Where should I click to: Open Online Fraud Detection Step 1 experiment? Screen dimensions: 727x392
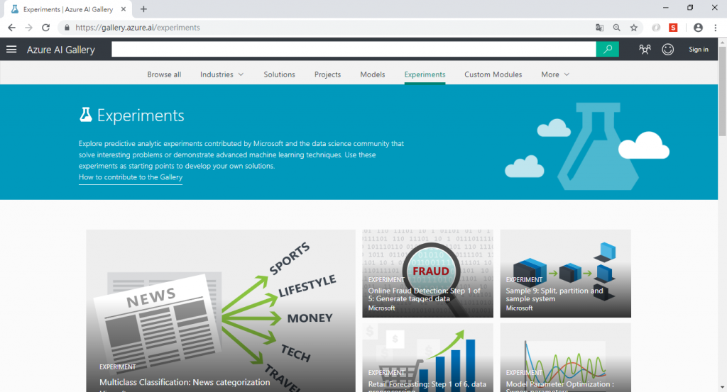(x=427, y=273)
